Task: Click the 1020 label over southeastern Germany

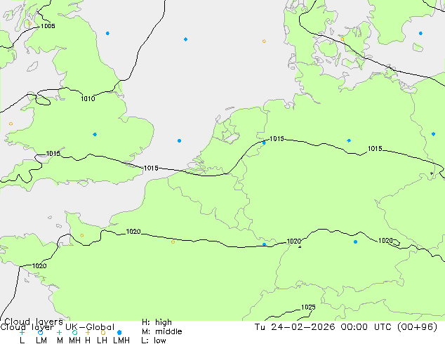Action: coord(385,241)
